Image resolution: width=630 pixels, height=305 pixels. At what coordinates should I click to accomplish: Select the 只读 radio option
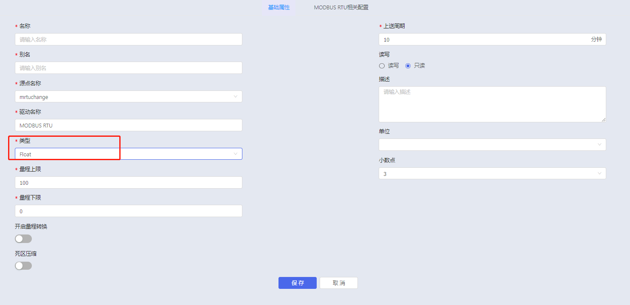click(x=408, y=66)
